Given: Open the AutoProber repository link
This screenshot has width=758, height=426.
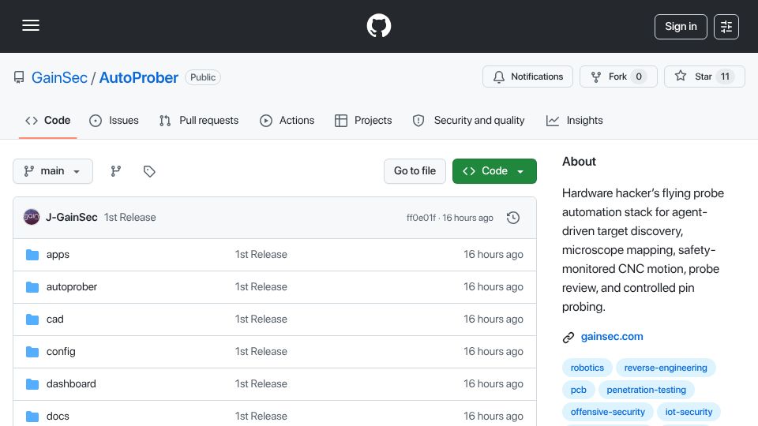Looking at the screenshot, I should pos(139,77).
